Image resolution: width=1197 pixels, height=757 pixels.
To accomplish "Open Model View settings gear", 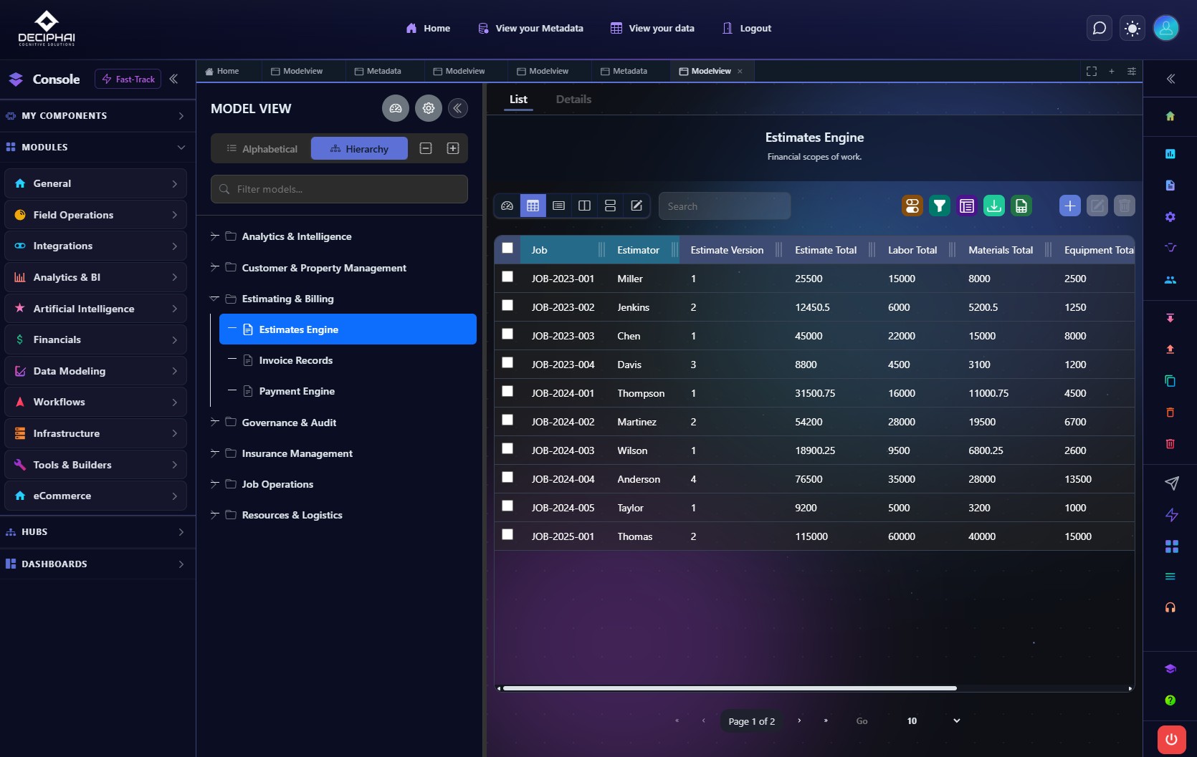I will click(x=429, y=108).
